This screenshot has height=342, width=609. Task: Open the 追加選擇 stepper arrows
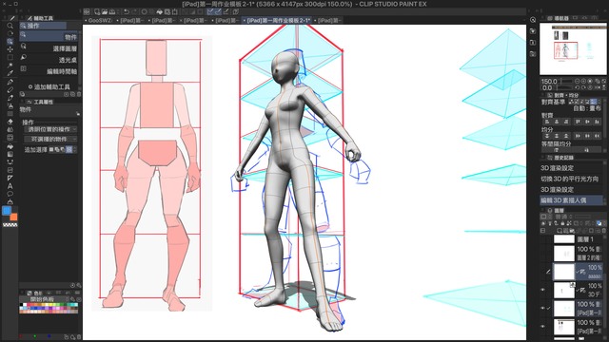(x=75, y=149)
